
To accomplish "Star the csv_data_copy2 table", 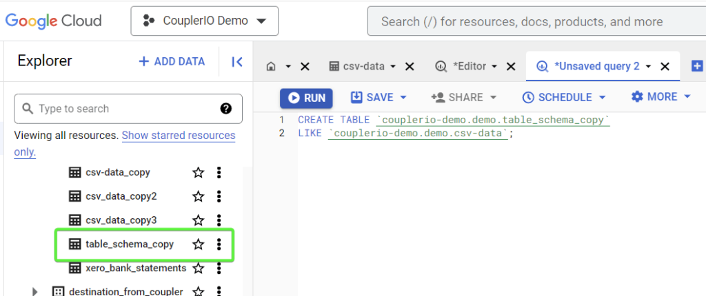I will click(x=198, y=196).
